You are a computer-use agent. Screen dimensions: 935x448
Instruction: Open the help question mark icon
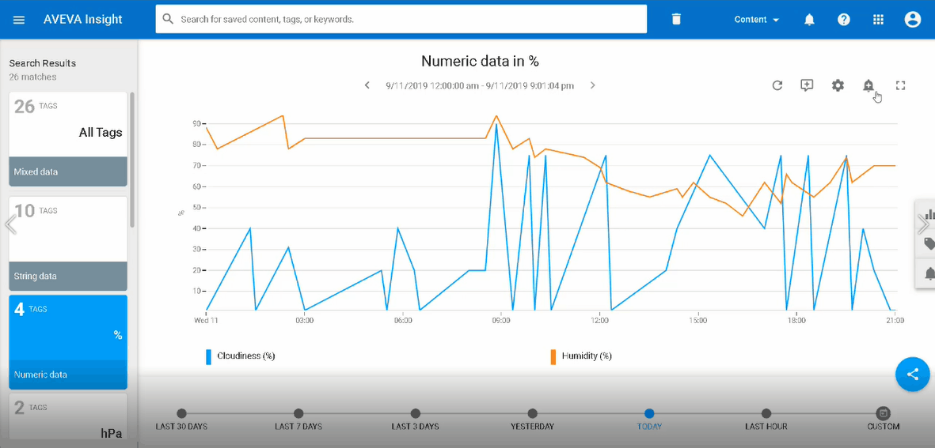(x=844, y=20)
